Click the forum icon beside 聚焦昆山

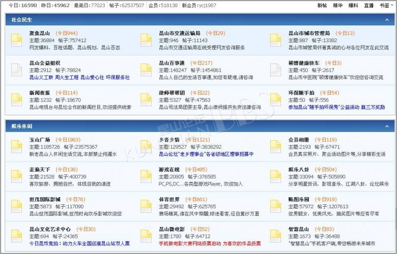[x=17, y=40]
